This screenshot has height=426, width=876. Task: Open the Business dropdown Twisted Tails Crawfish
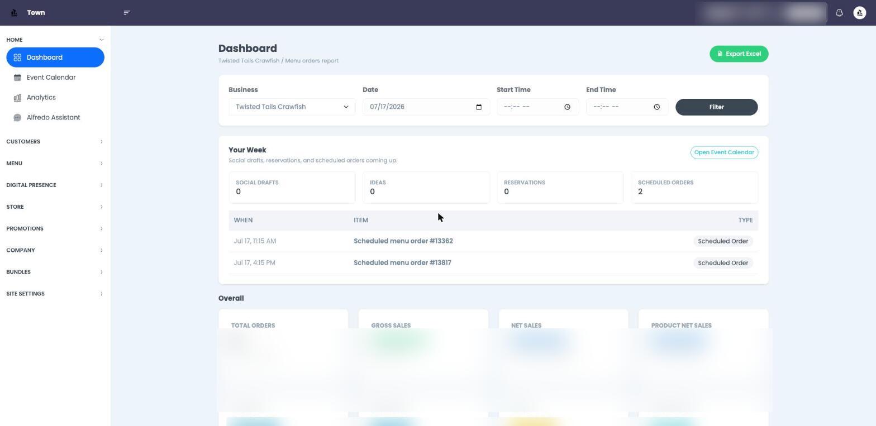click(292, 107)
